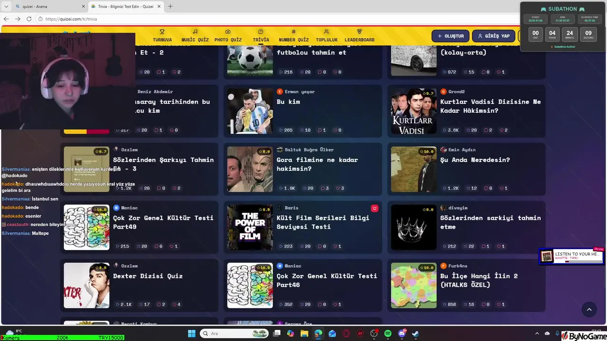Open Kurtlar Vadisi quiz title

(490, 106)
